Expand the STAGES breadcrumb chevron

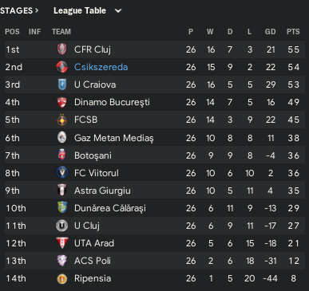[x=37, y=10]
